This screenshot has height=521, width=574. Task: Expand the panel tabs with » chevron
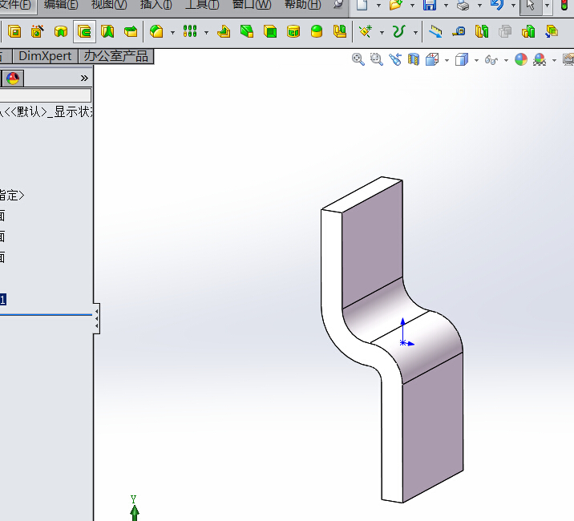pos(84,78)
